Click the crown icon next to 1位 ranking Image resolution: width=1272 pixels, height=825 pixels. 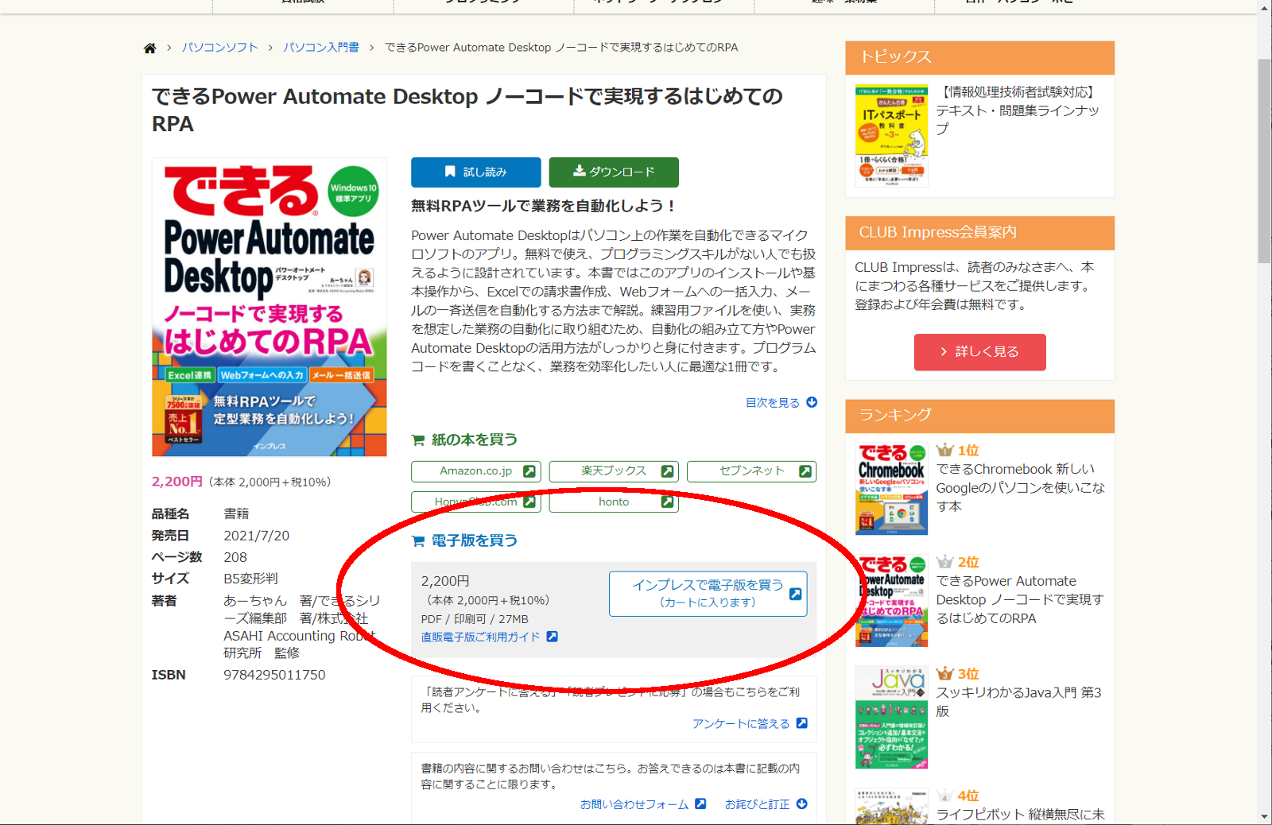pos(946,449)
